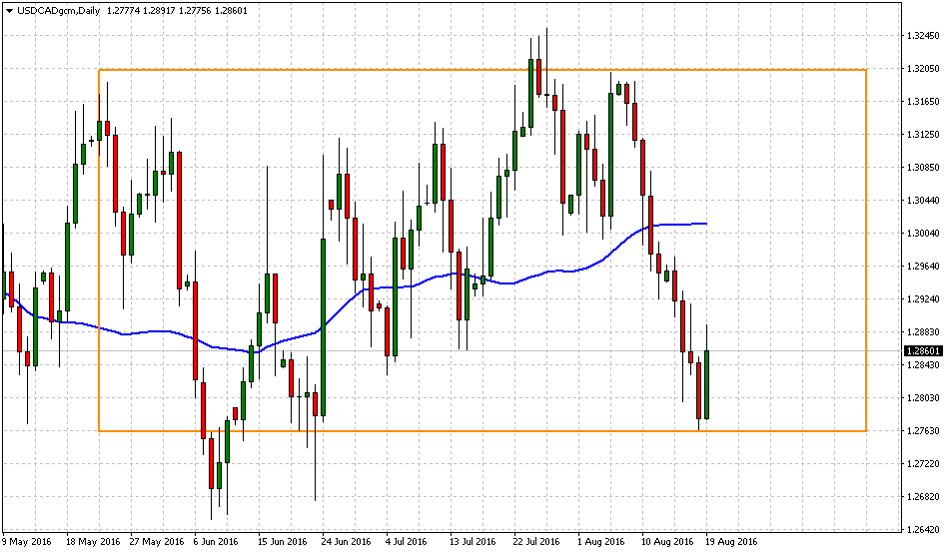Click the current price label 1.28601

(924, 350)
